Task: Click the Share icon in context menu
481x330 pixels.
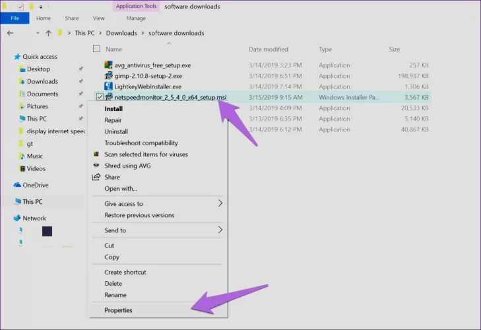Action: (97, 177)
